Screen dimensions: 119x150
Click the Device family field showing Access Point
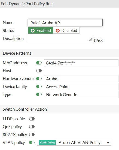pos(81,87)
